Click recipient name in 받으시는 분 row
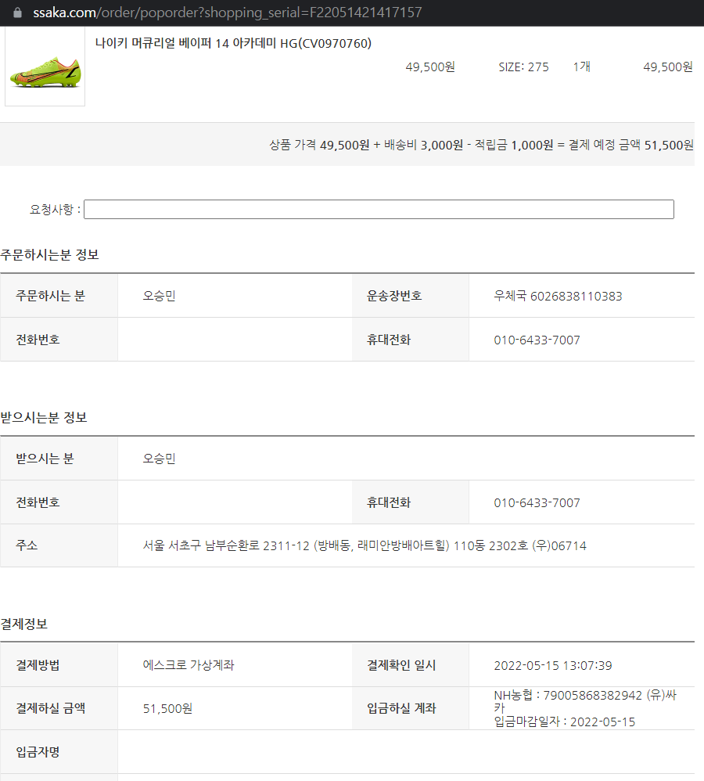The height and width of the screenshot is (781, 704). coord(160,459)
